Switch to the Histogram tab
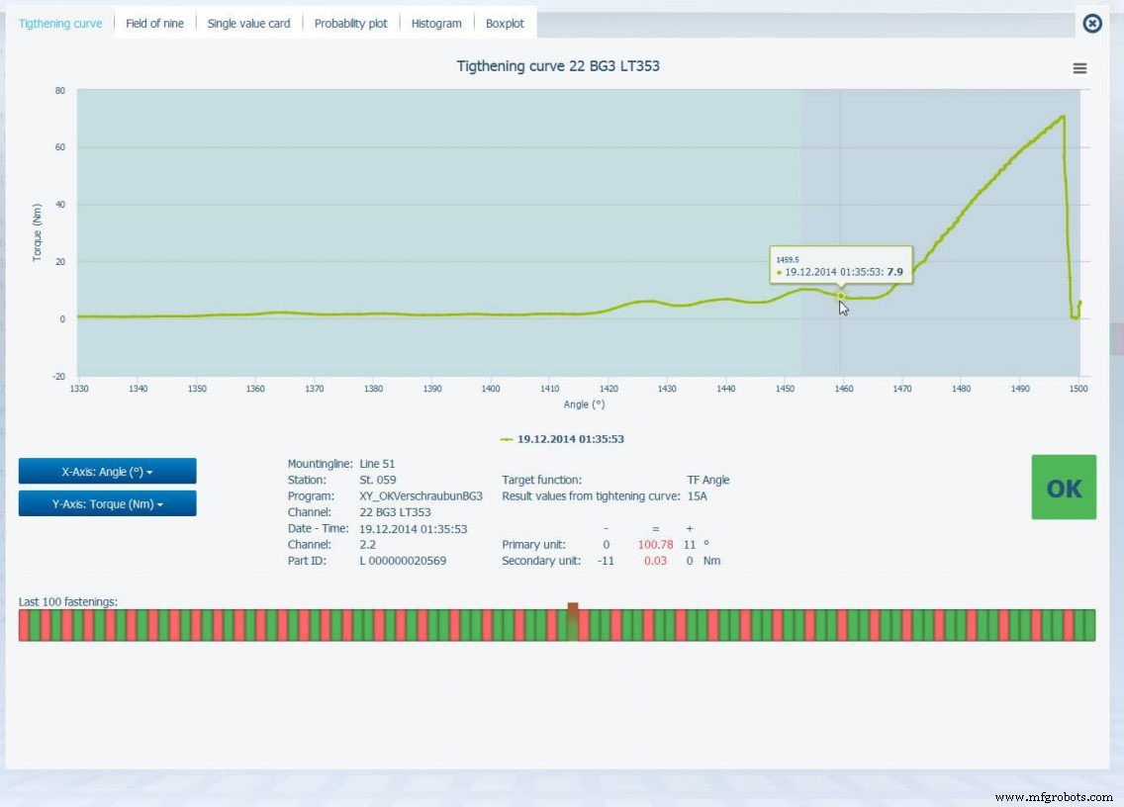 pyautogui.click(x=436, y=23)
